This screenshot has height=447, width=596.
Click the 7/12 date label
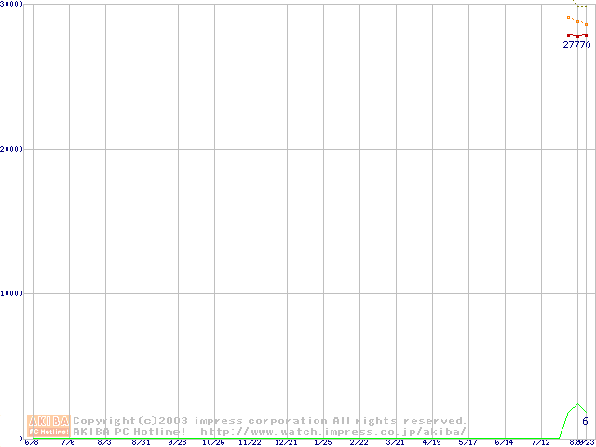point(540,443)
